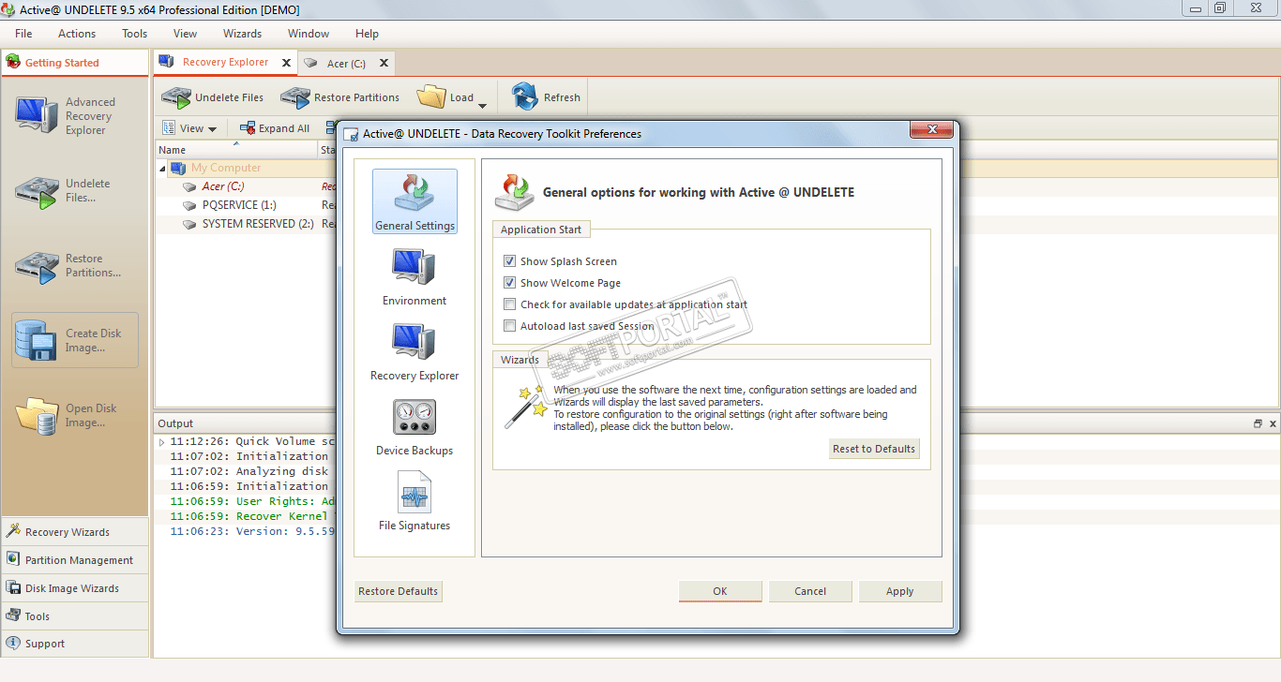The image size is (1281, 682).
Task: Open the View dropdown in explorer toolbar
Action: [189, 128]
